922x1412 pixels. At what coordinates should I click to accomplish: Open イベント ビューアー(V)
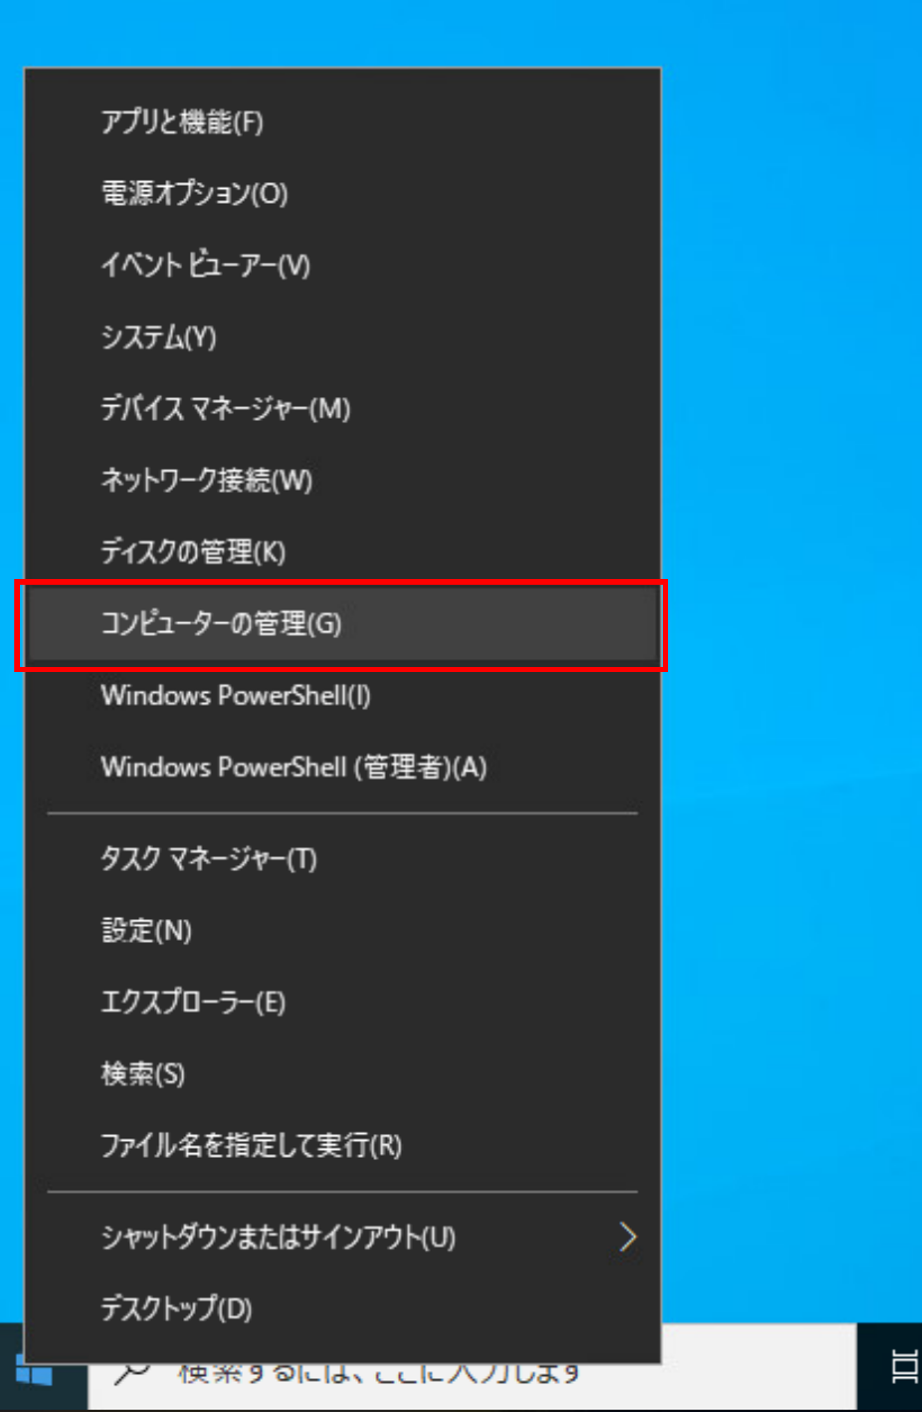coord(342,265)
